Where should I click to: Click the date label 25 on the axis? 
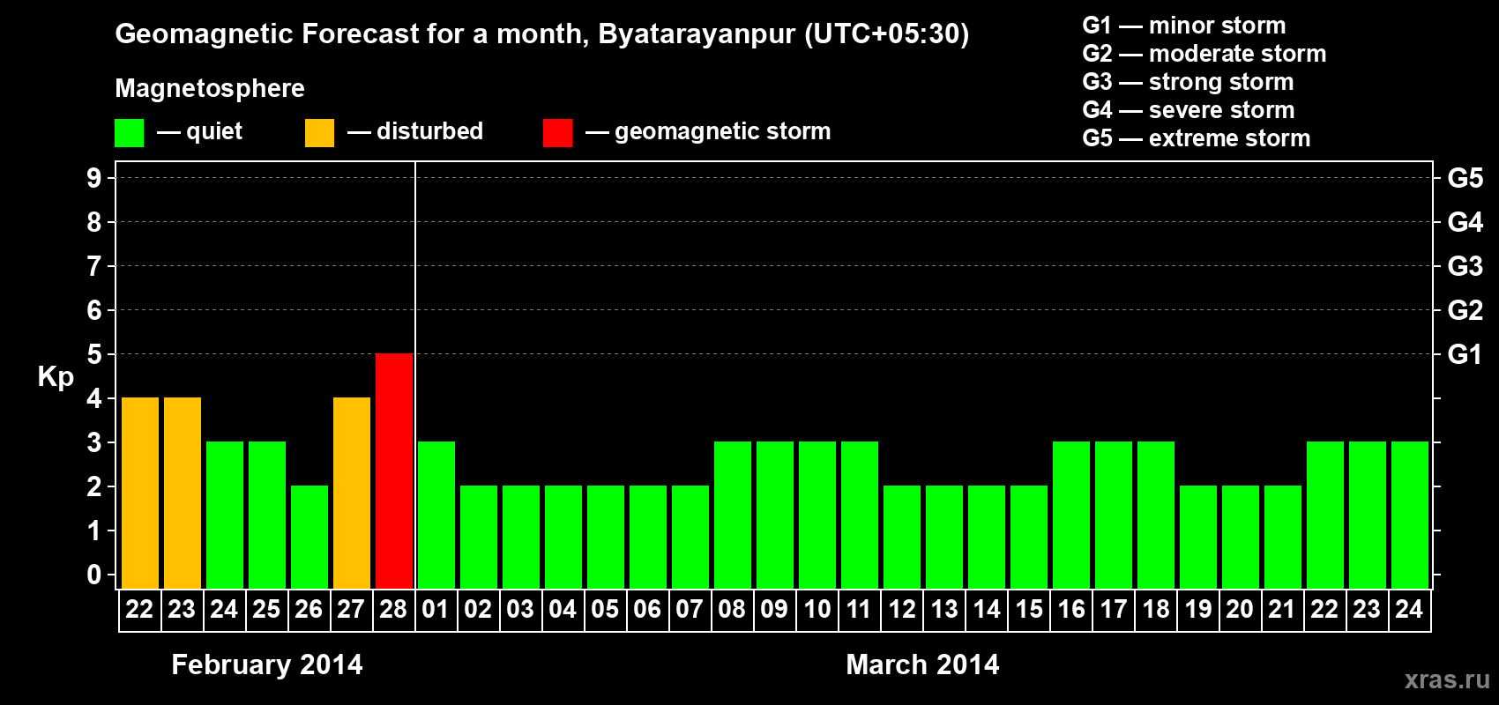click(x=266, y=609)
